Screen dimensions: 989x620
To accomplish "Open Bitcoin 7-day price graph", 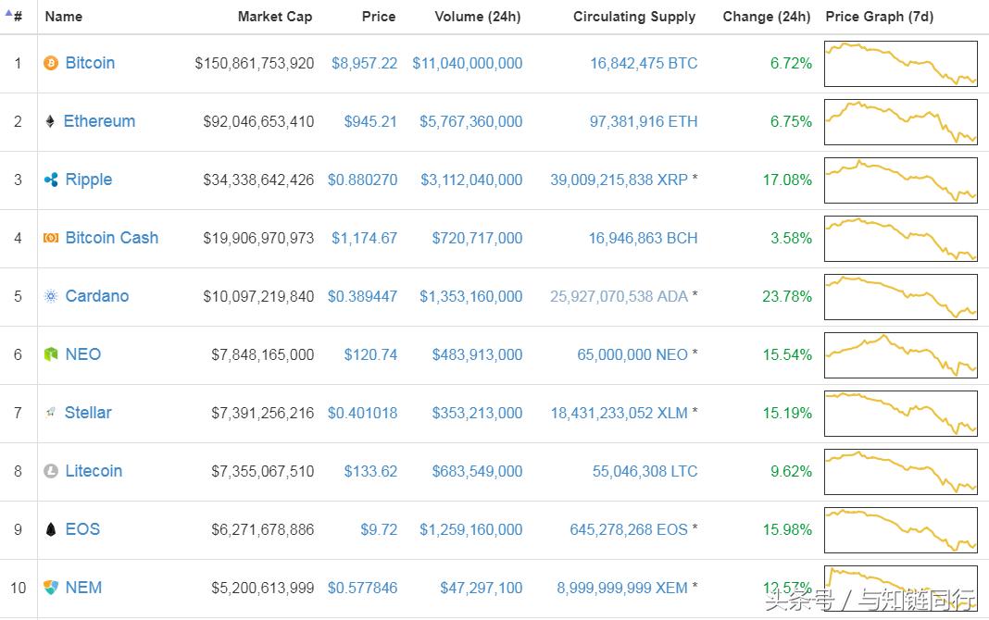I will [x=901, y=64].
